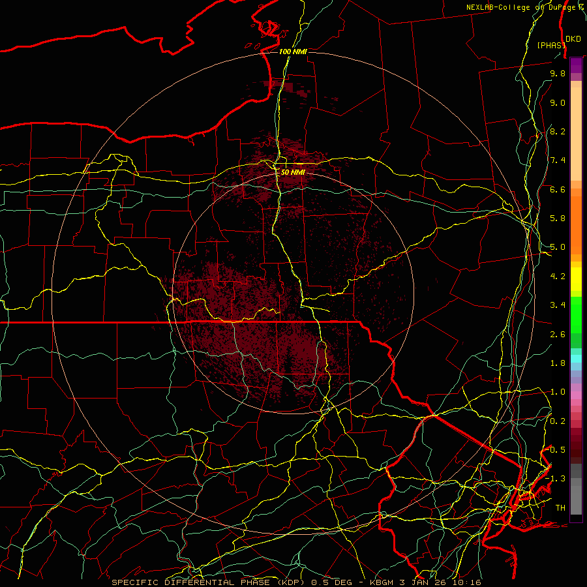
Task: Click the 4.2 value on the color scale
Action: (x=558, y=277)
